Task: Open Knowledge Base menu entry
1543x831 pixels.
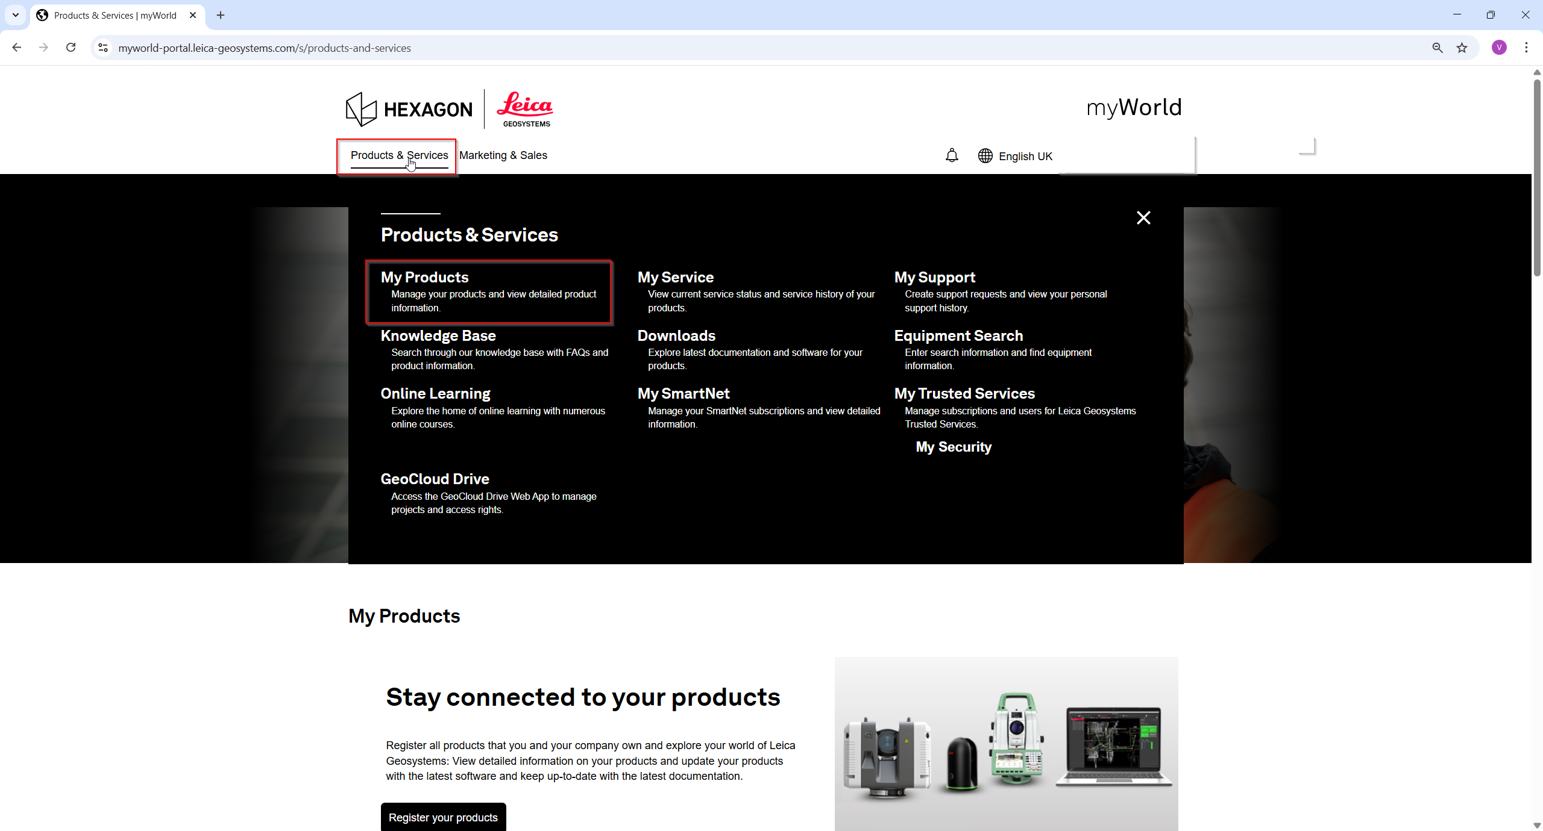Action: 438,336
